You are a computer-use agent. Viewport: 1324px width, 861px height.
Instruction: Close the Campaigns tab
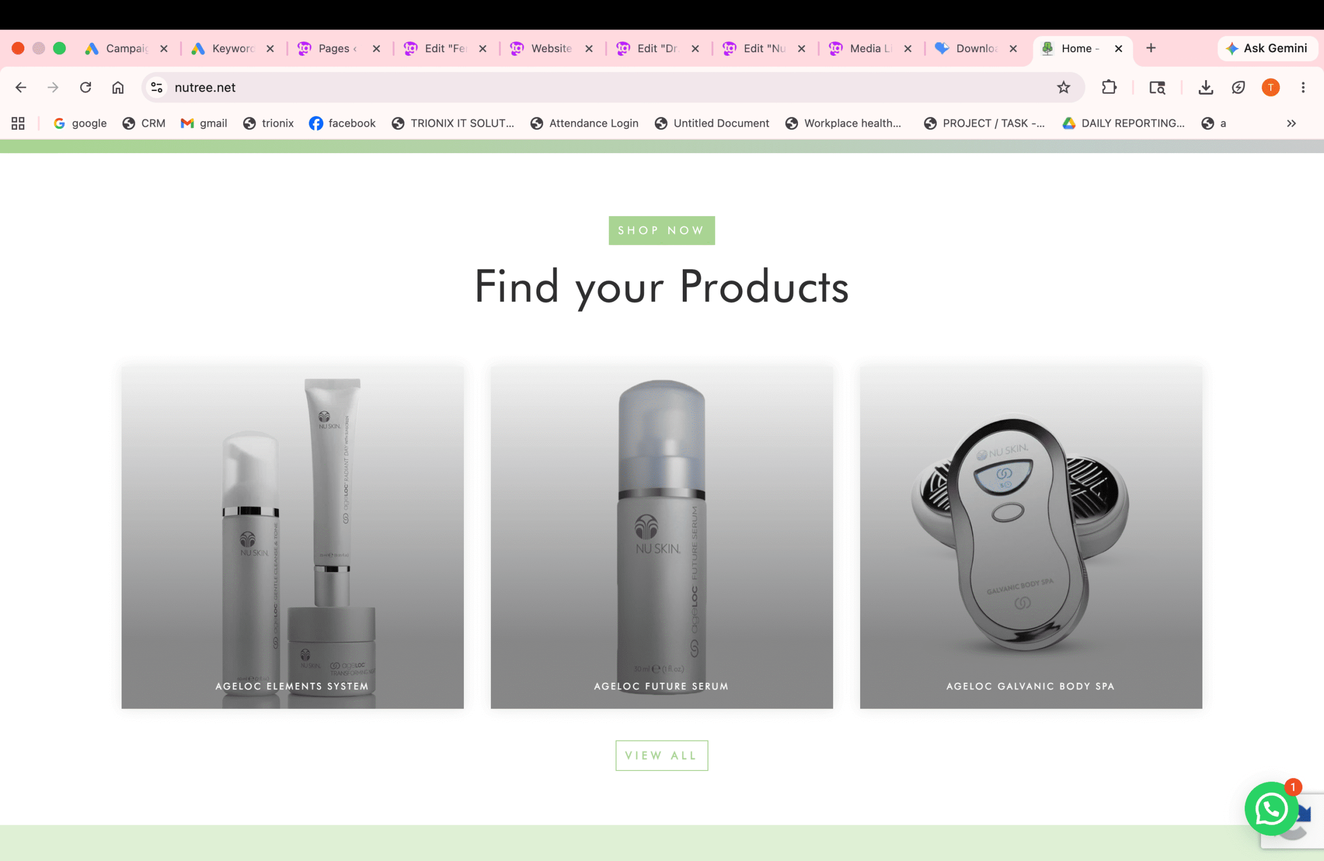tap(164, 49)
